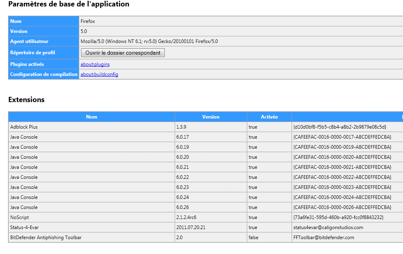Select 'BitDefender Antiphishing Toolbar' extension name

(46, 238)
